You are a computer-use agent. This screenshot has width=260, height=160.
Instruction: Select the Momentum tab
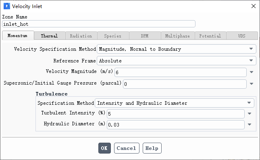pos(18,35)
